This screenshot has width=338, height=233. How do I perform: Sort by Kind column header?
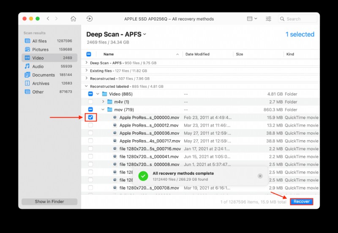tap(290, 54)
